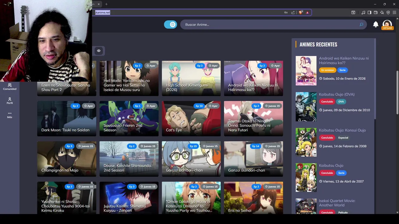Click the Pelicula tag badge
Image resolution: width=399 pixels, height=224 pixels.
343,212
